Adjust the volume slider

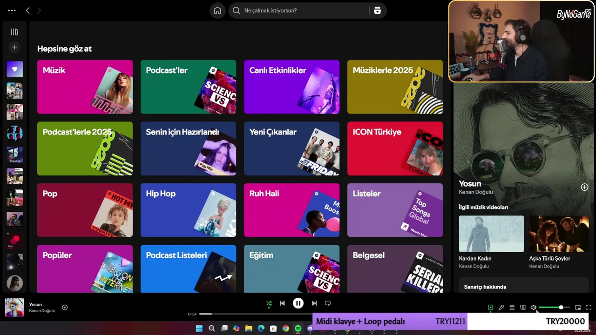(554, 308)
